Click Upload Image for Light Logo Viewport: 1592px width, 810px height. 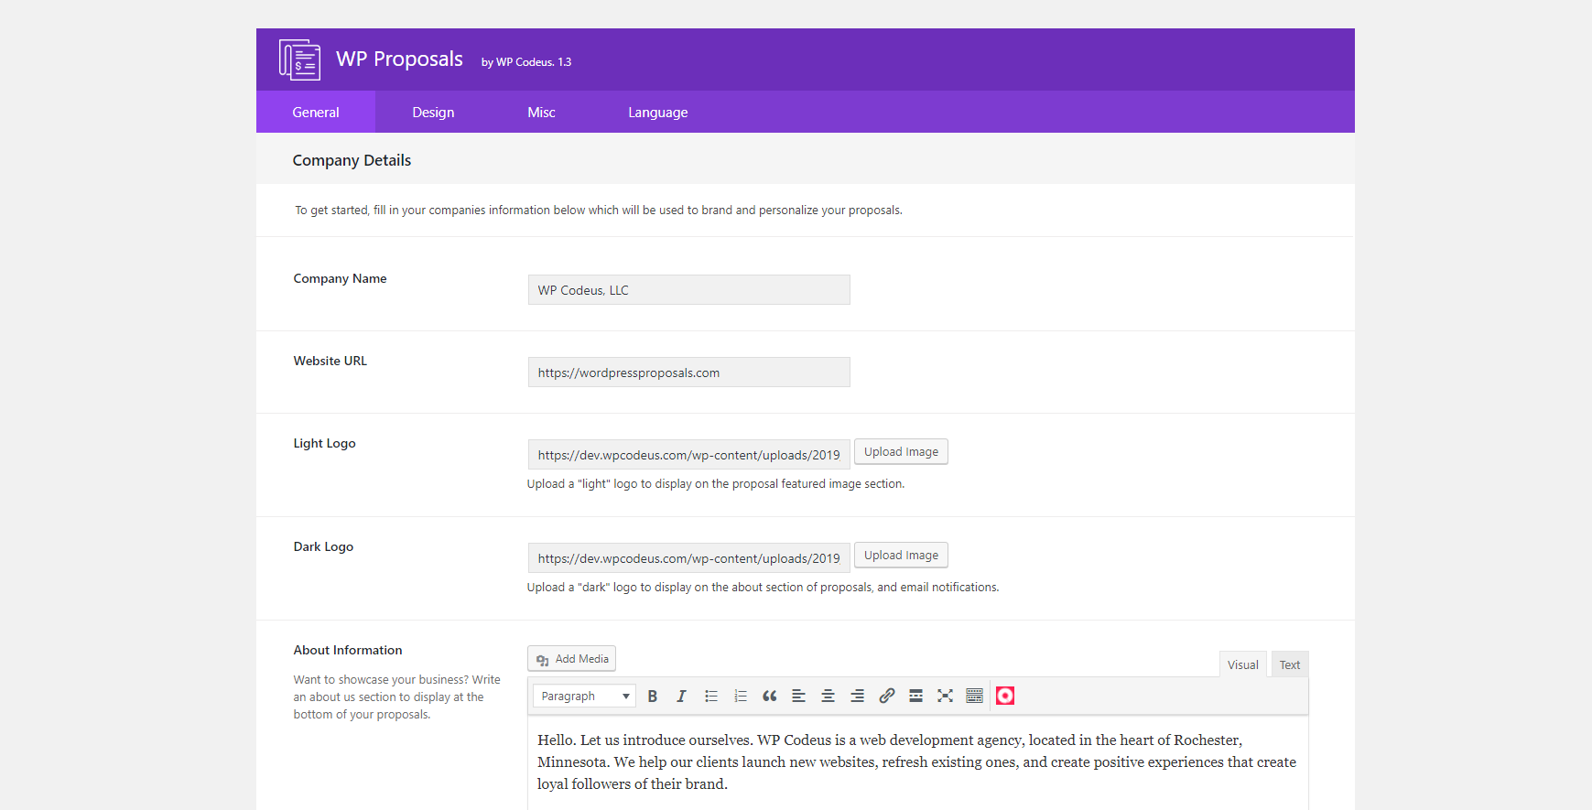pyautogui.click(x=901, y=452)
